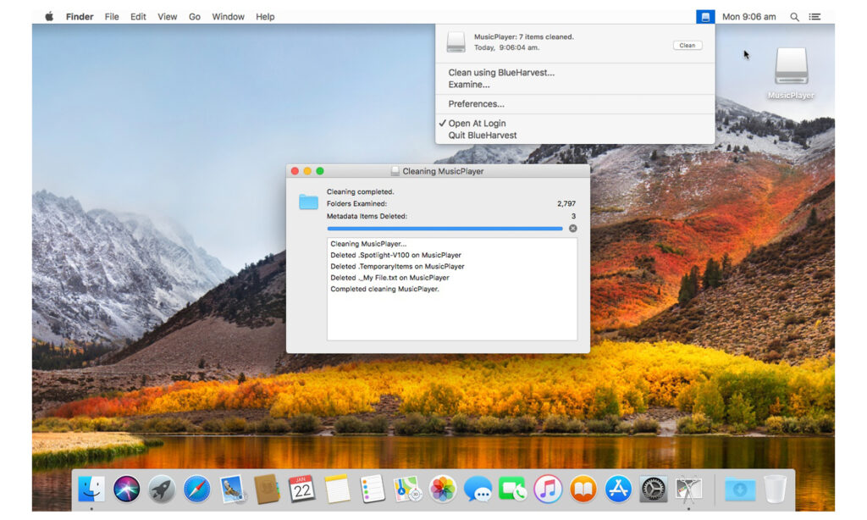Click the BlueHarvest menu bar icon

[705, 17]
